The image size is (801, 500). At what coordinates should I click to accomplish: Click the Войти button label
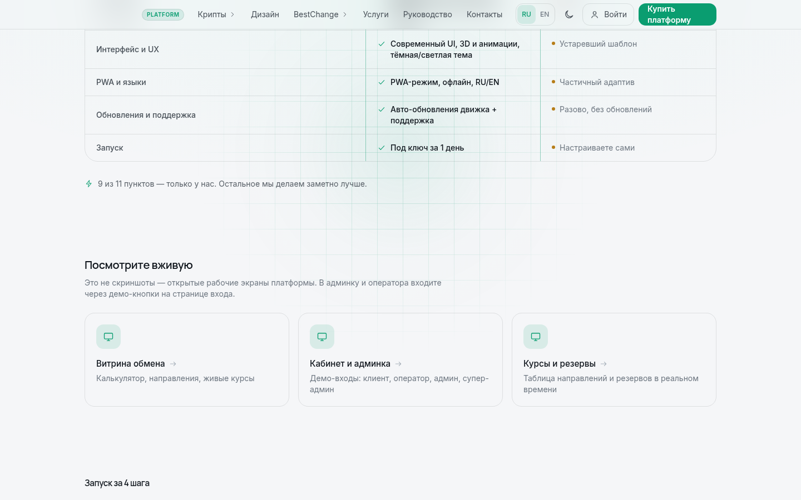click(615, 14)
